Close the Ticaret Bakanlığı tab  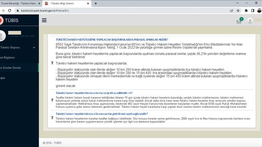(x=39, y=3)
